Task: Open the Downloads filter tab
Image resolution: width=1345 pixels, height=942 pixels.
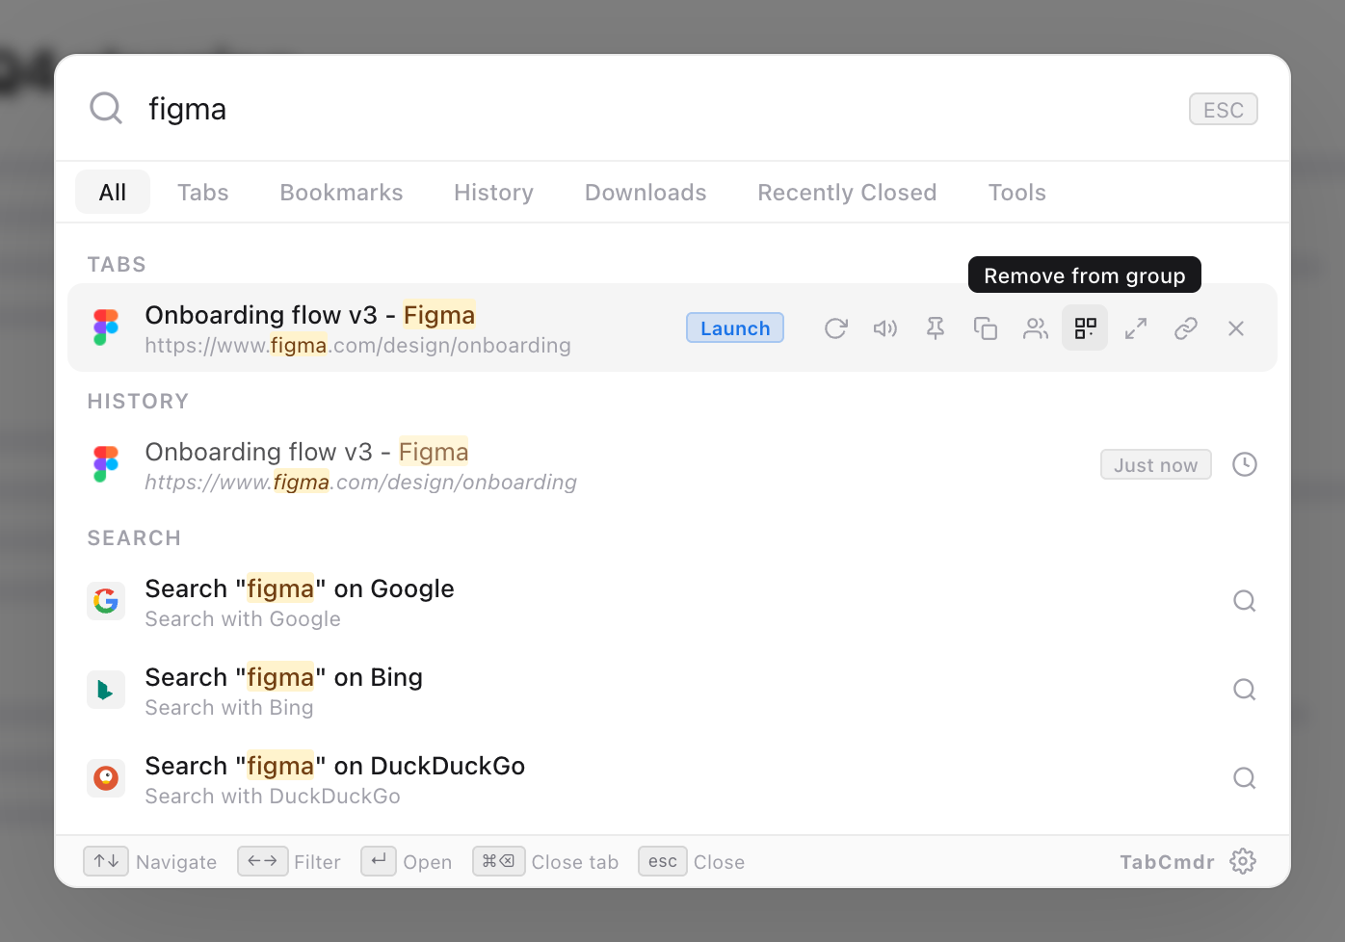Action: (x=646, y=193)
